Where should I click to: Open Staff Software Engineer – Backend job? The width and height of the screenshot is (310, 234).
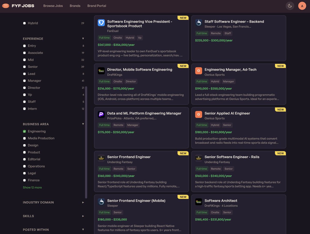[x=234, y=22]
